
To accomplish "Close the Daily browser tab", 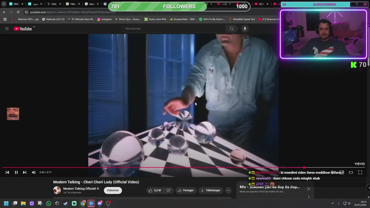I will point(60,4).
